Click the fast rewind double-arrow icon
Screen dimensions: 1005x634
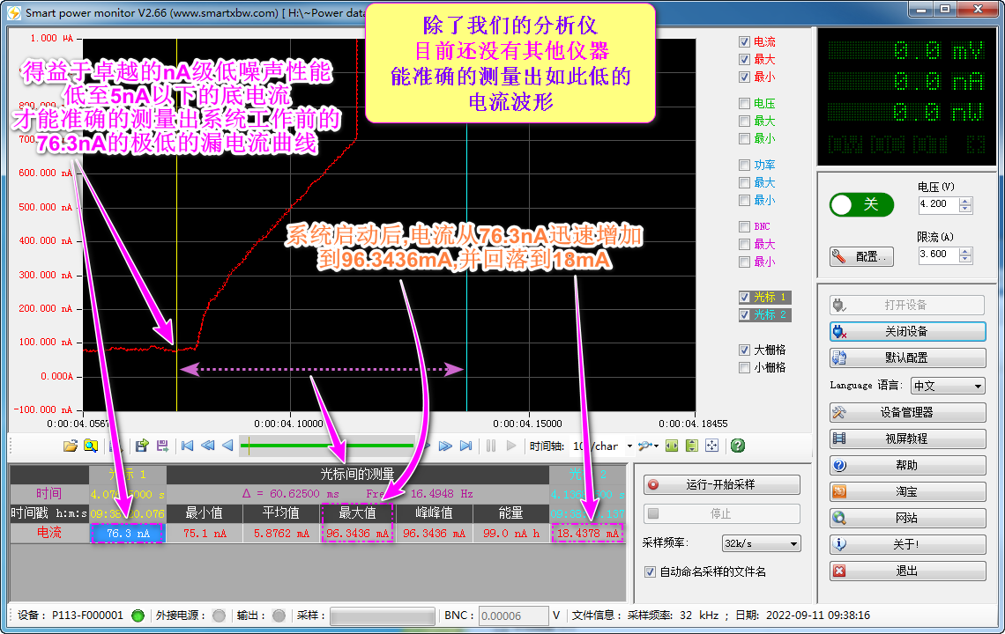click(208, 446)
